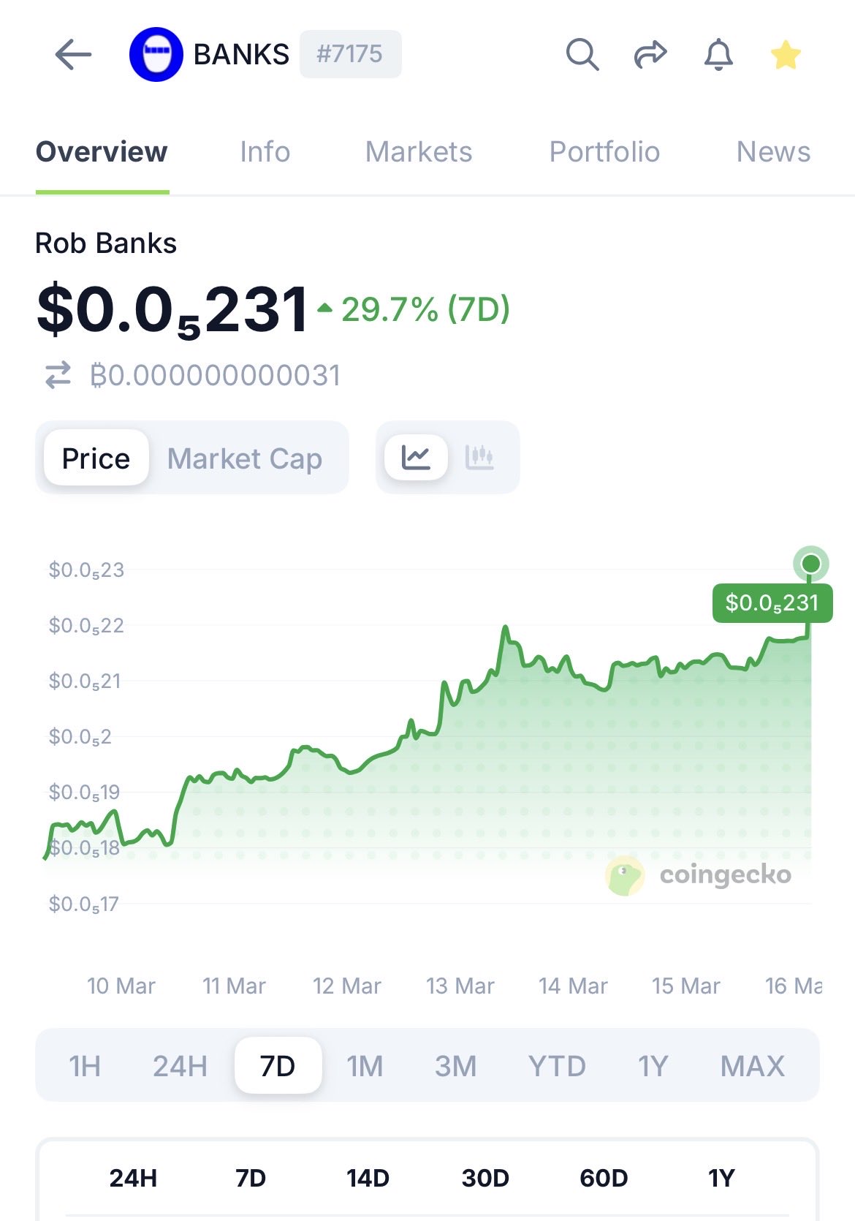This screenshot has width=855, height=1221.
Task: Tap the BTC converted price value
Action: click(x=216, y=375)
